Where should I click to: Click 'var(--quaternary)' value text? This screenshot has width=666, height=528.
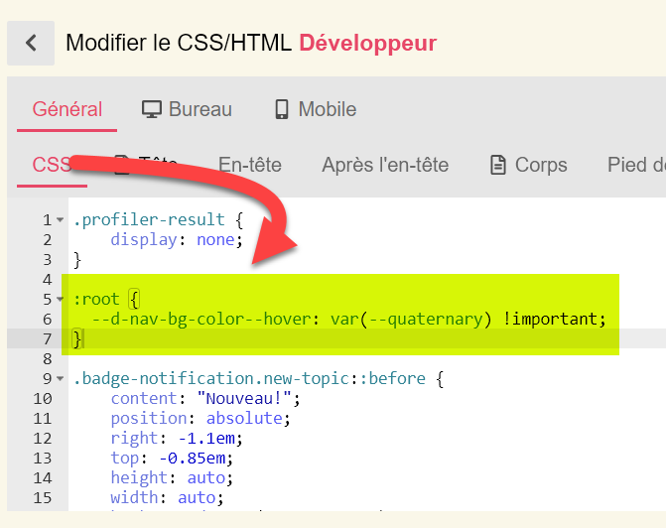[411, 319]
